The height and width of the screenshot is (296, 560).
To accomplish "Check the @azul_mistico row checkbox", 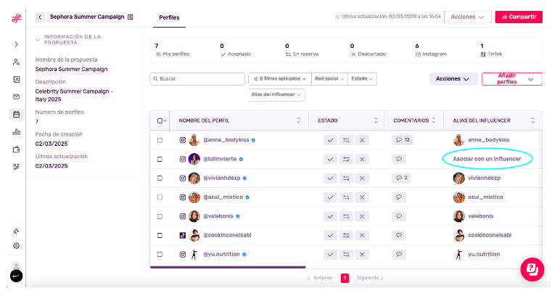I will [160, 197].
